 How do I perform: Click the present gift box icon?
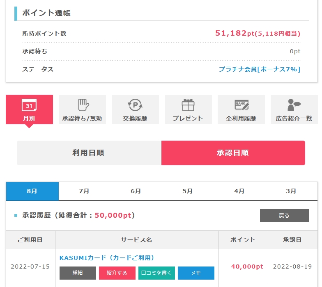(188, 105)
